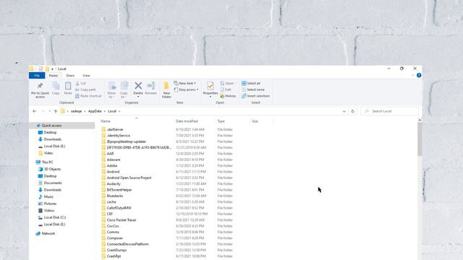Select the Android Open Source Project folder
The image size is (463, 260).
pos(167,178)
